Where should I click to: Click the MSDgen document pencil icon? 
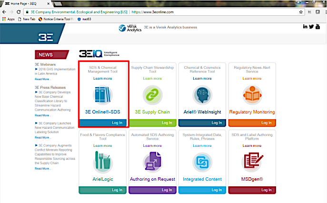pos(252,162)
